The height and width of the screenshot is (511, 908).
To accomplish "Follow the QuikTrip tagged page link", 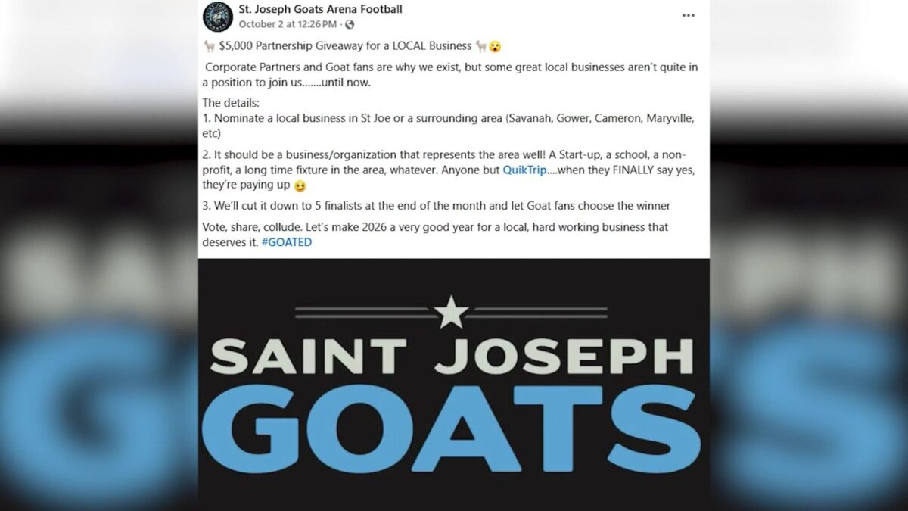I will [x=524, y=170].
